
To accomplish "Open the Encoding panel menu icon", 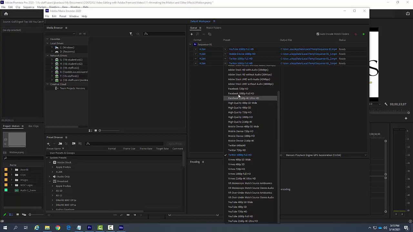I will (203, 162).
